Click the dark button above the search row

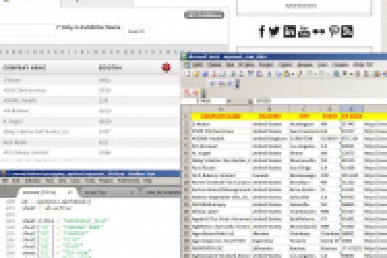[x=204, y=15]
